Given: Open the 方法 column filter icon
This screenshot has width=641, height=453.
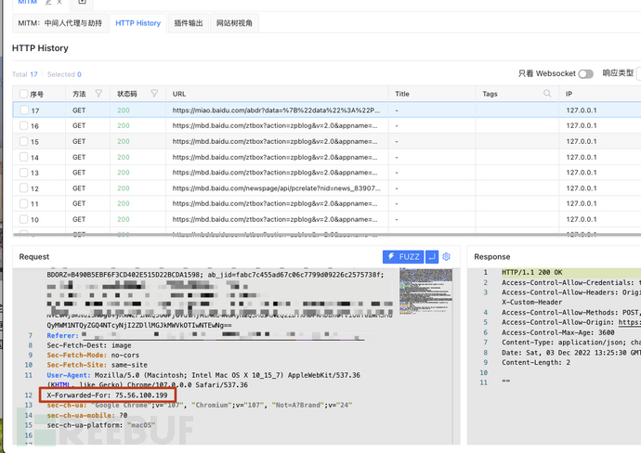Looking at the screenshot, I should coord(98,94).
